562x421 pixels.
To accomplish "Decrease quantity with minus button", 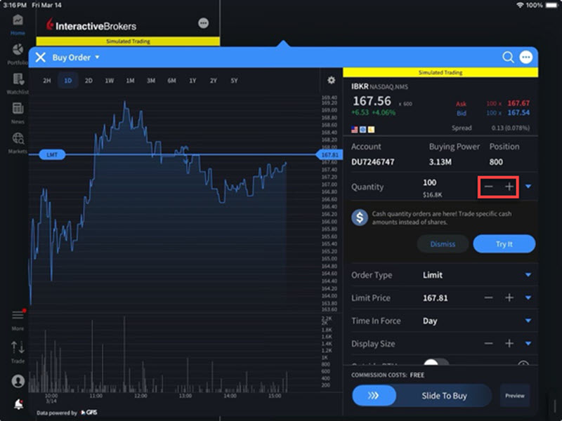I will pyautogui.click(x=488, y=187).
